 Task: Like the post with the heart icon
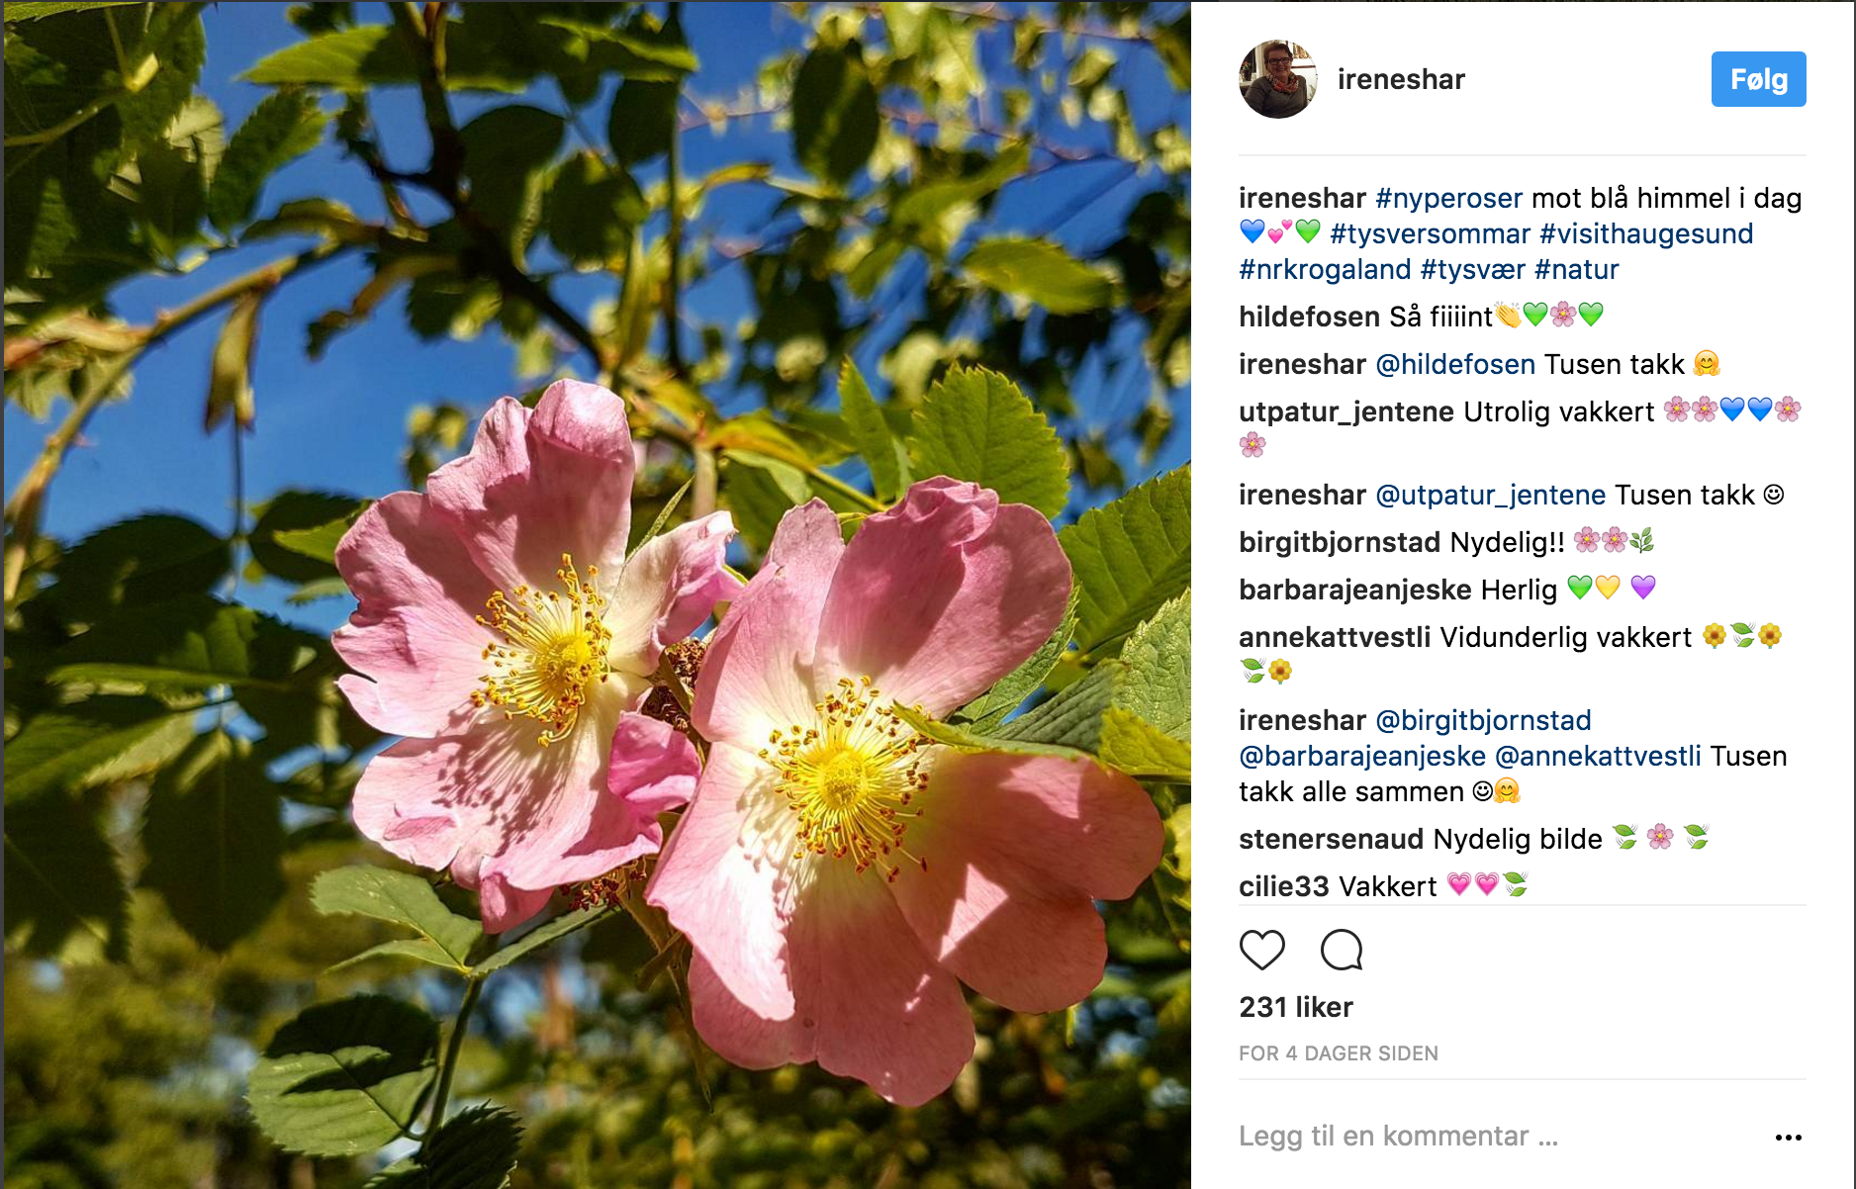[1261, 950]
